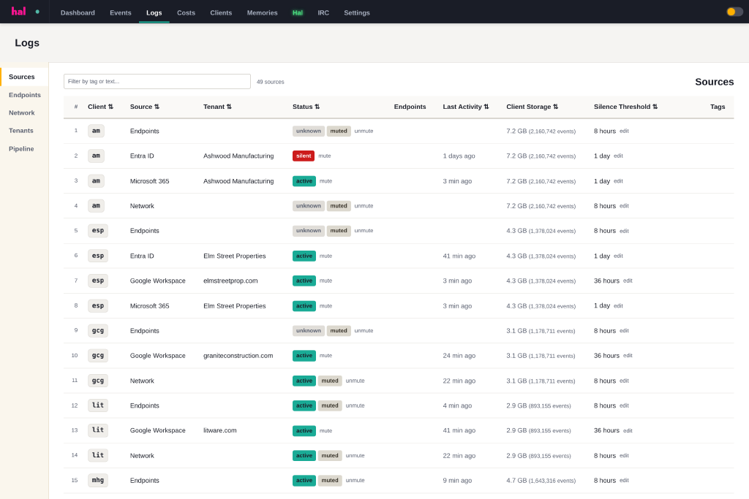Click Ashwood Manufacturing tenant in Entra ID row

[x=238, y=156]
